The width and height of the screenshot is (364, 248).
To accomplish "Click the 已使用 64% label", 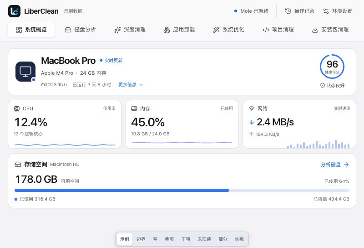I will tap(337, 181).
